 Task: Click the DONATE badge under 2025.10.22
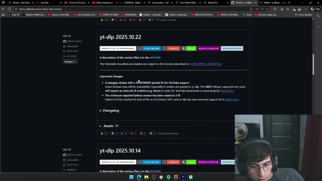(171, 49)
